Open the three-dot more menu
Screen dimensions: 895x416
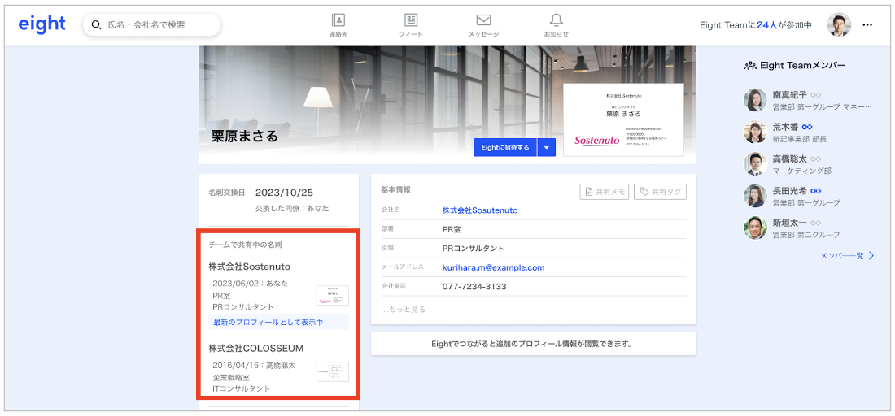coord(867,25)
